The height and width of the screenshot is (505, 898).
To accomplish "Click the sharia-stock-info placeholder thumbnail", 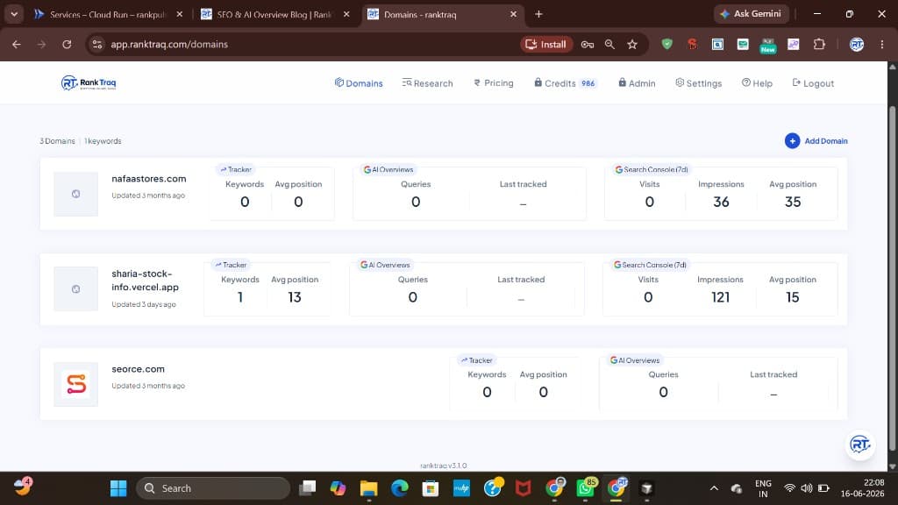I will (x=76, y=289).
